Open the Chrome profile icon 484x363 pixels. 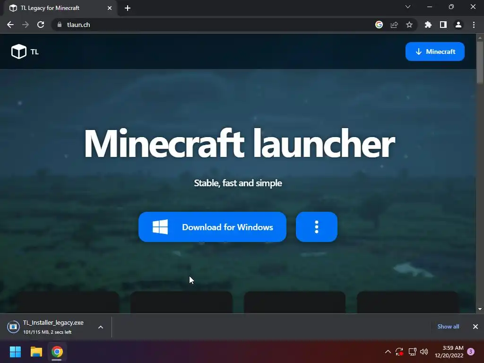pyautogui.click(x=458, y=25)
